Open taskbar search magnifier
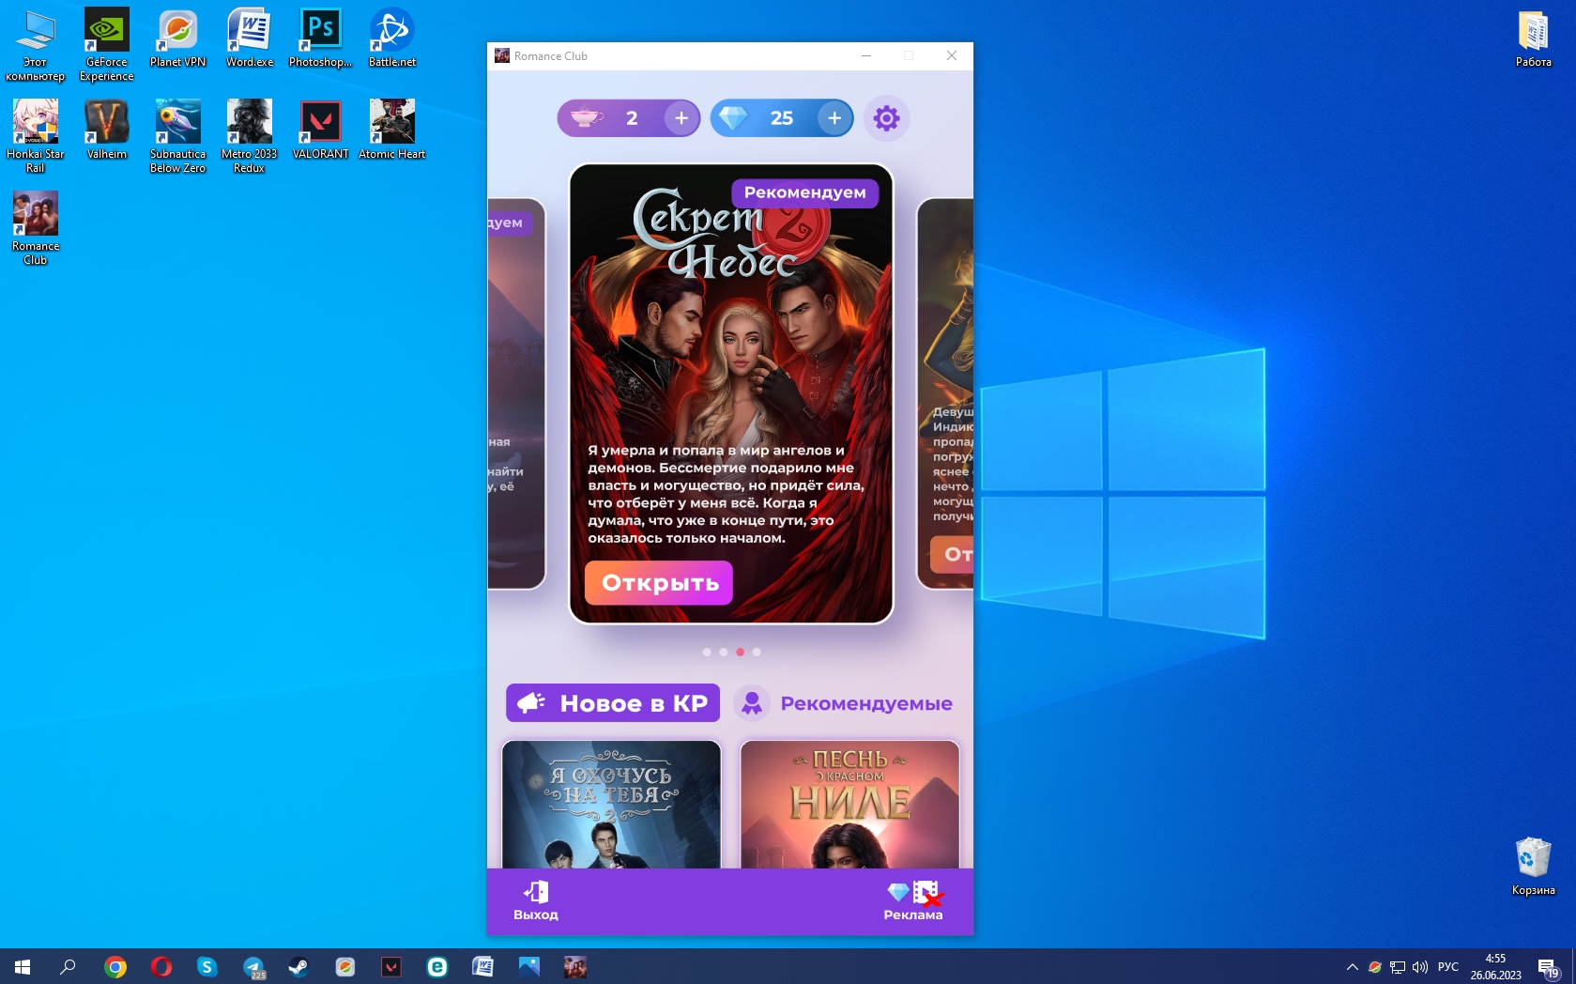 coord(68,966)
